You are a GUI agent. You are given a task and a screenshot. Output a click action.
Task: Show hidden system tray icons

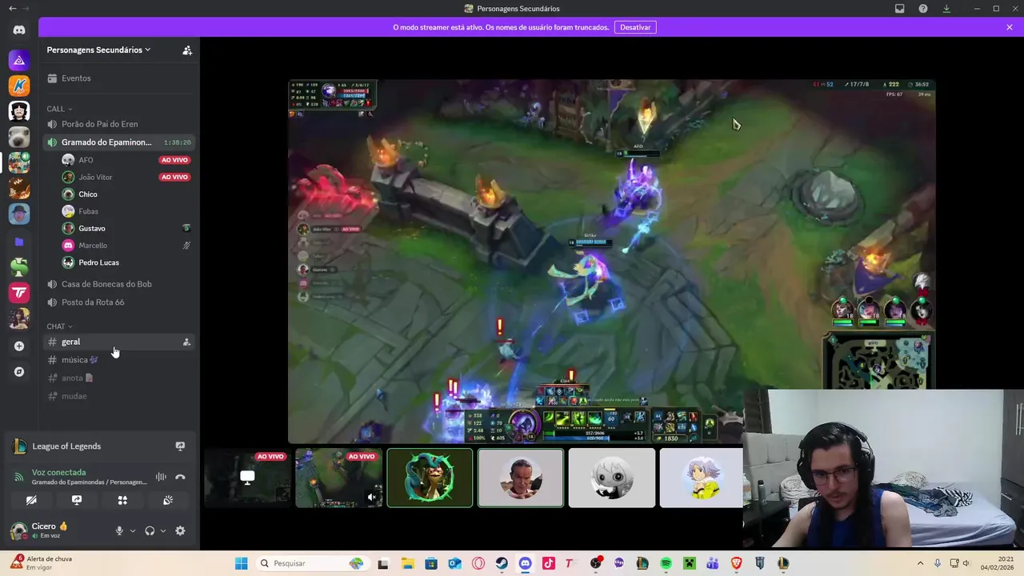pos(920,563)
